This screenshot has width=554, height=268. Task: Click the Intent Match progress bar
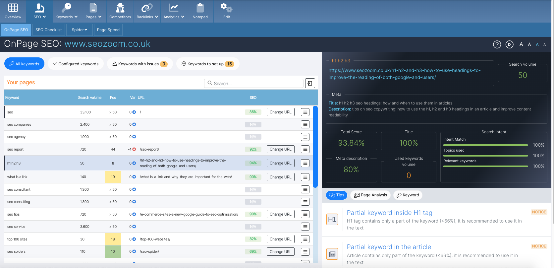485,145
